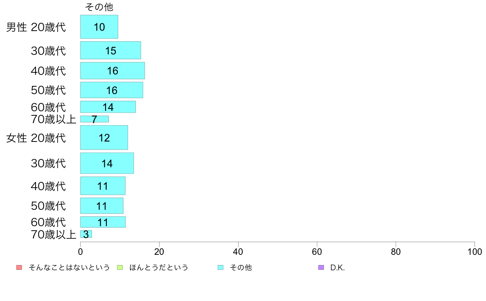Select the male 40歳代 bar showing 16
486x301 pixels.
112,71
